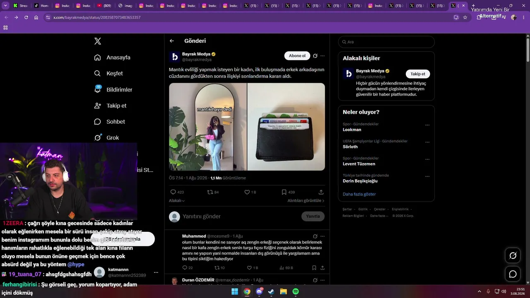
Task: Open the volume control in system tray
Action: point(504,291)
